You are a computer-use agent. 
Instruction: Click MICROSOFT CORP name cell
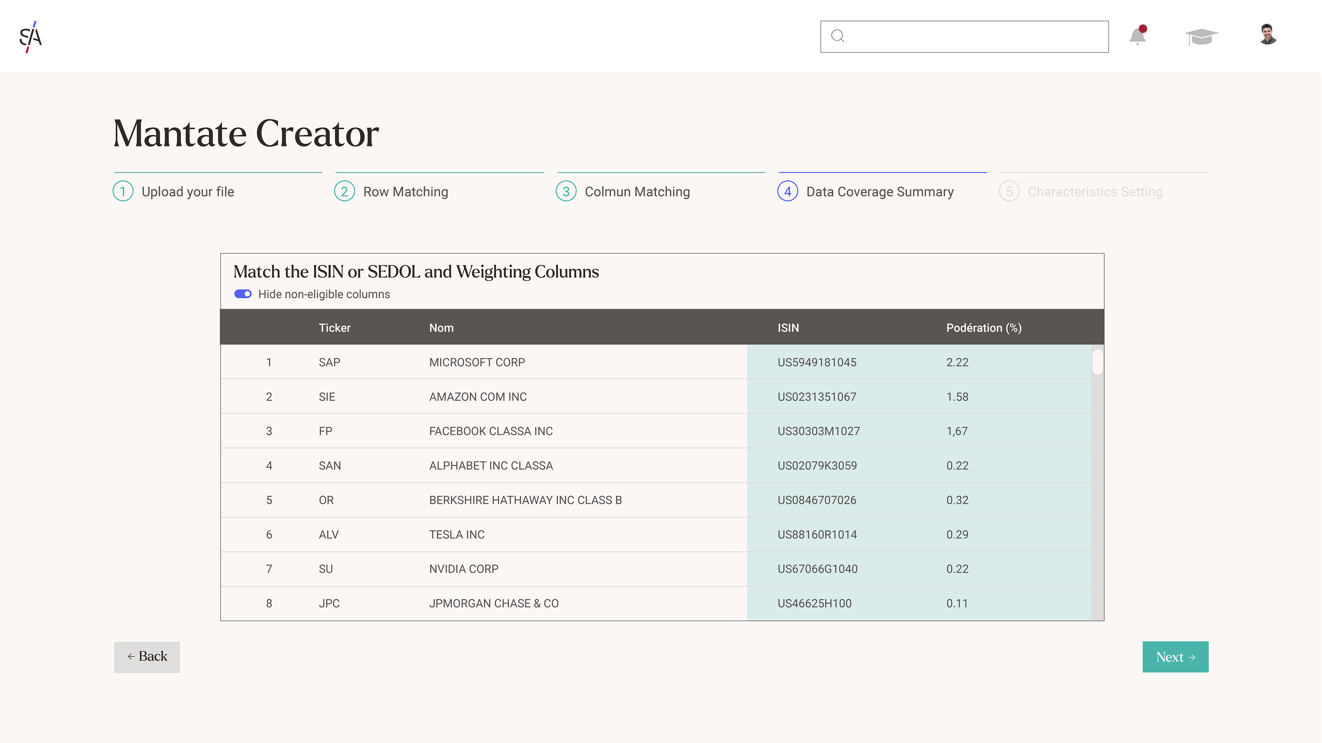point(477,363)
